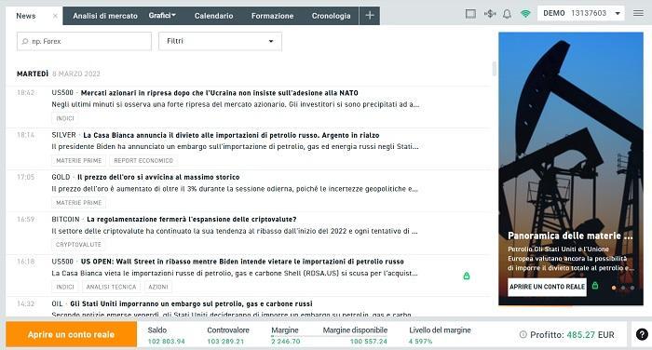Open Gli Stati Uniti imporranno un embargo article
The height and width of the screenshot is (350, 652).
pyautogui.click(x=191, y=303)
